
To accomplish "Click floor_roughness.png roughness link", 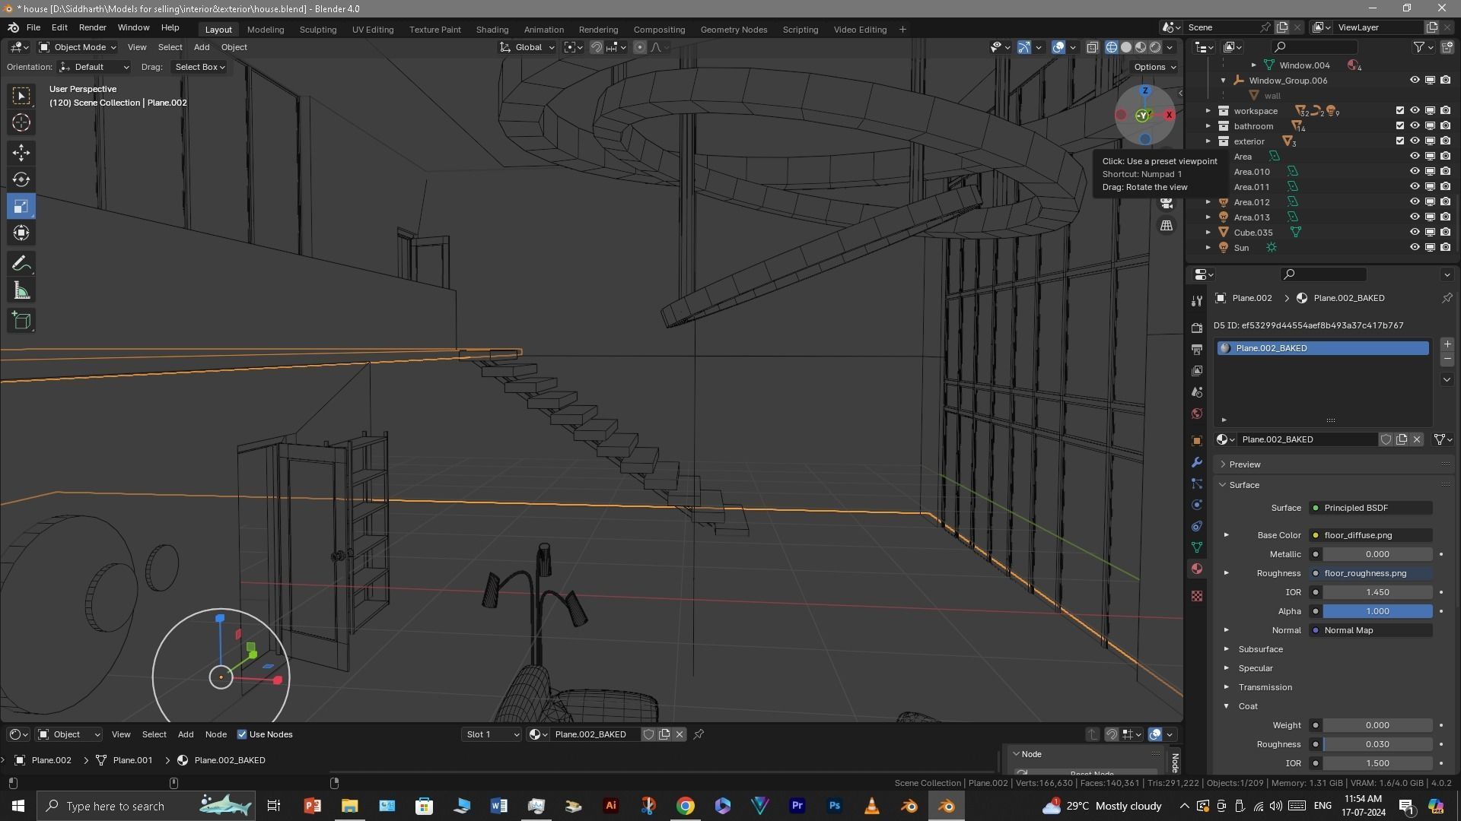I will click(1370, 573).
